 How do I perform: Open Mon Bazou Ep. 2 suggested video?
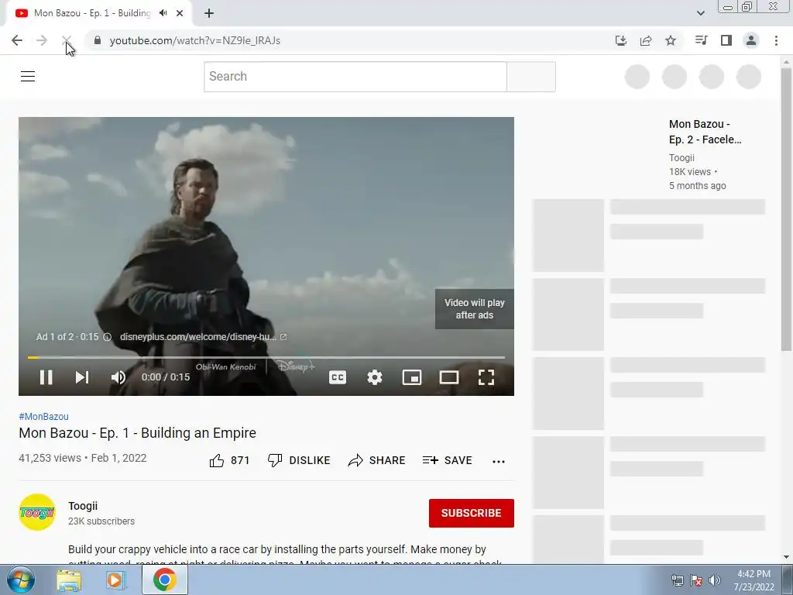tap(705, 132)
